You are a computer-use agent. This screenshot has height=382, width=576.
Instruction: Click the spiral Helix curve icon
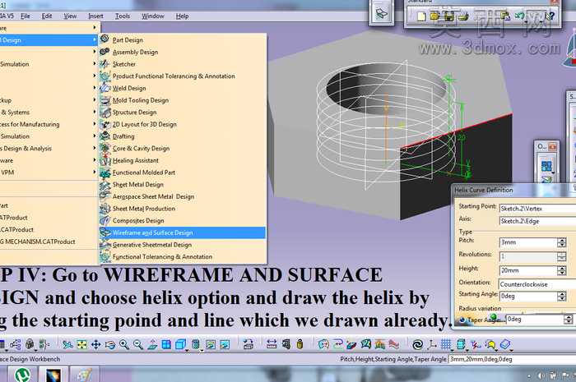pos(418,344)
